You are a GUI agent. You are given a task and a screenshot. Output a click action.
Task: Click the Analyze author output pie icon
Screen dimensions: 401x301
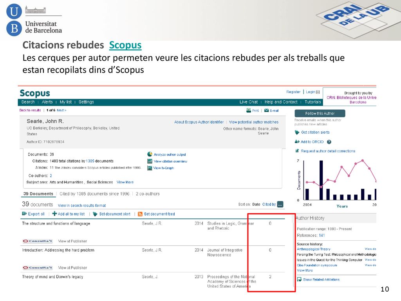150,154
